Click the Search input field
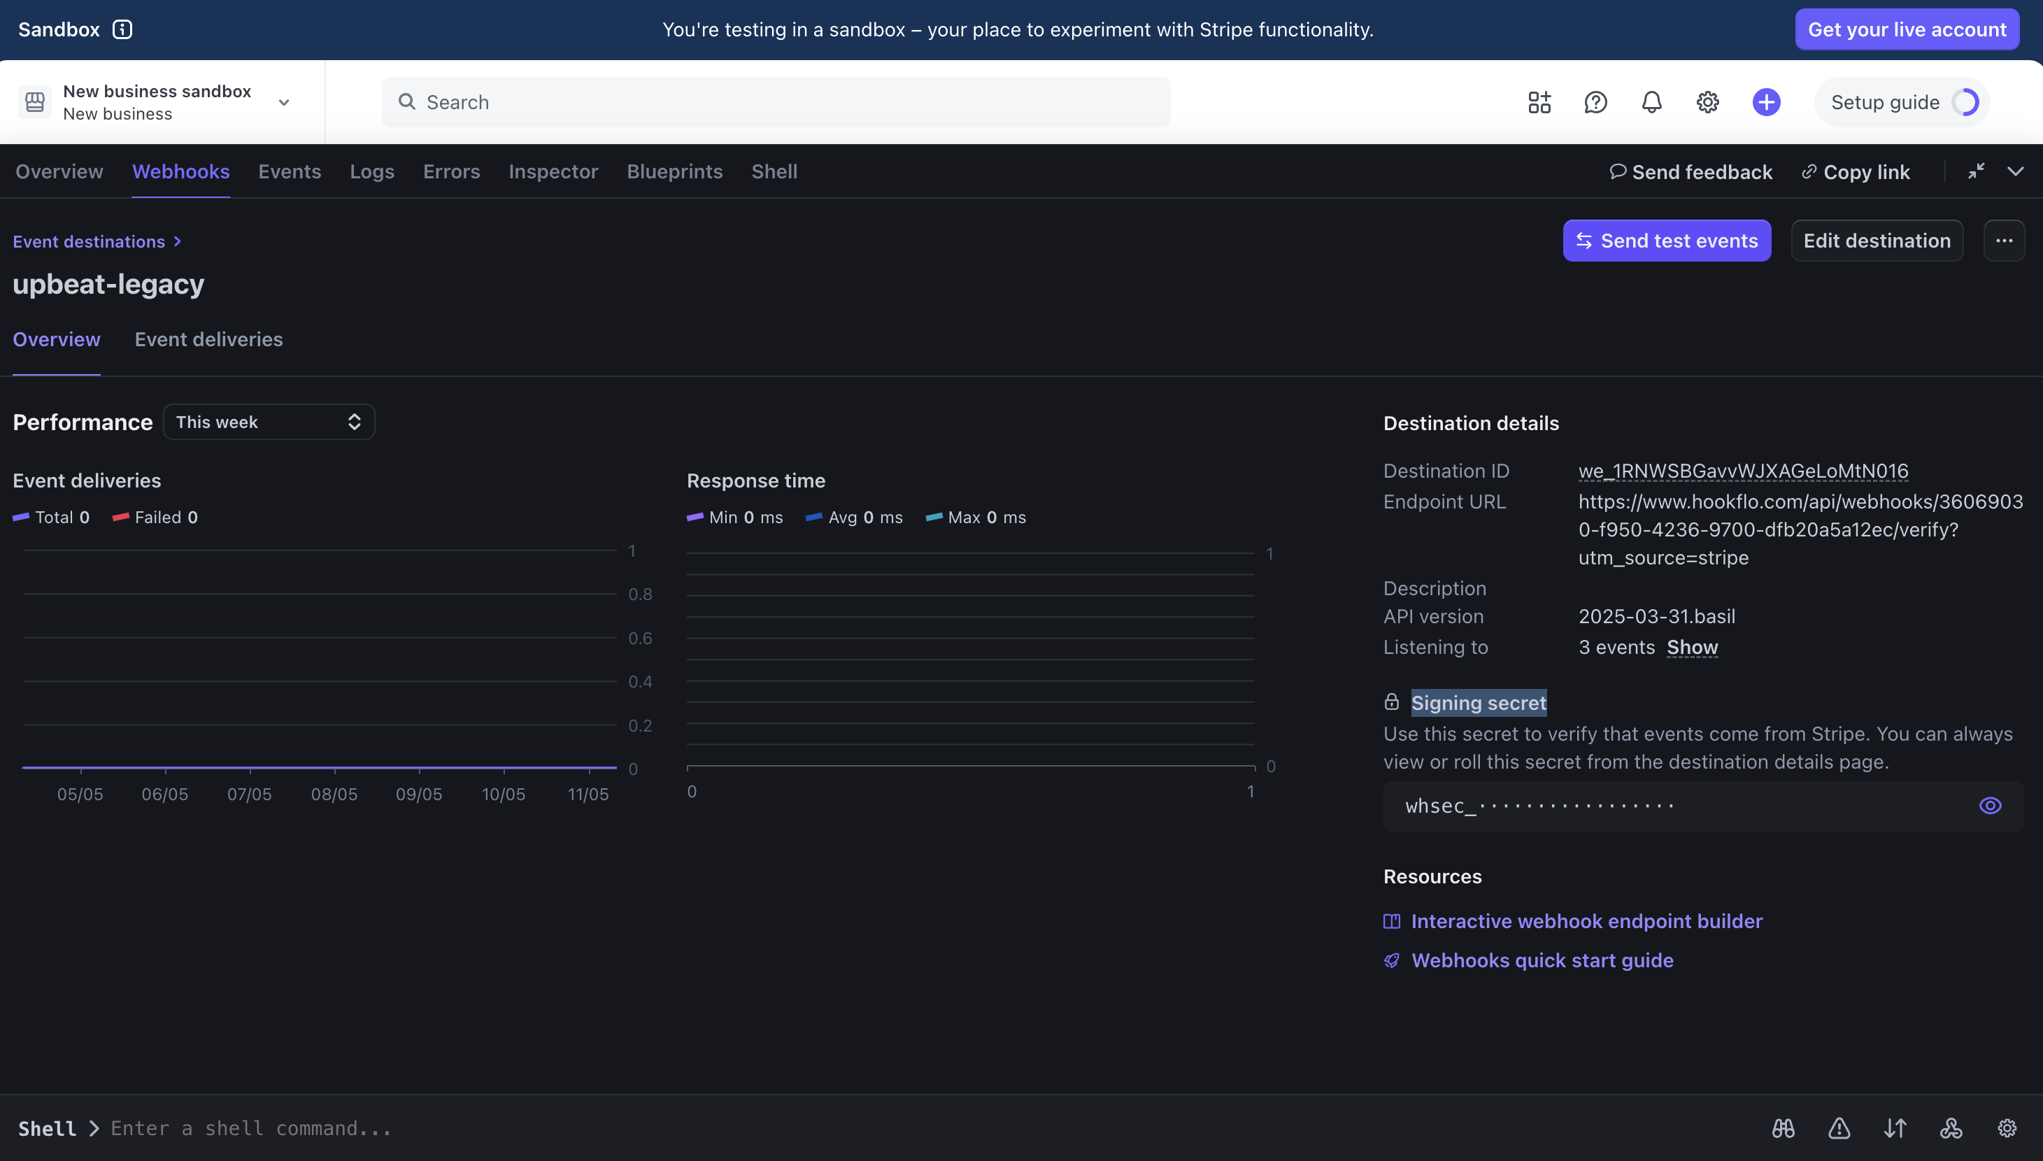2043x1161 pixels. point(775,102)
